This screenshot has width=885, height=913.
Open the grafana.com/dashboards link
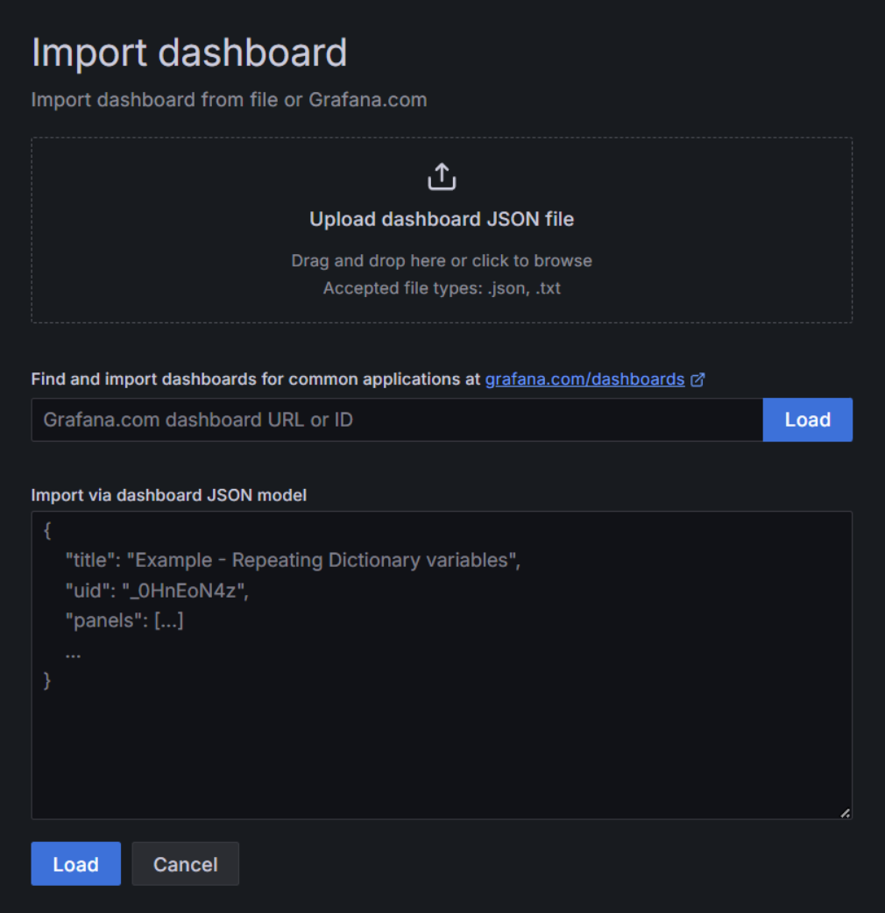pos(584,379)
